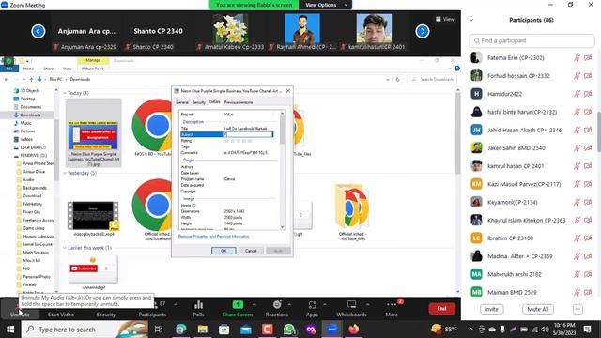Click OK in properties dialog

tap(223, 251)
